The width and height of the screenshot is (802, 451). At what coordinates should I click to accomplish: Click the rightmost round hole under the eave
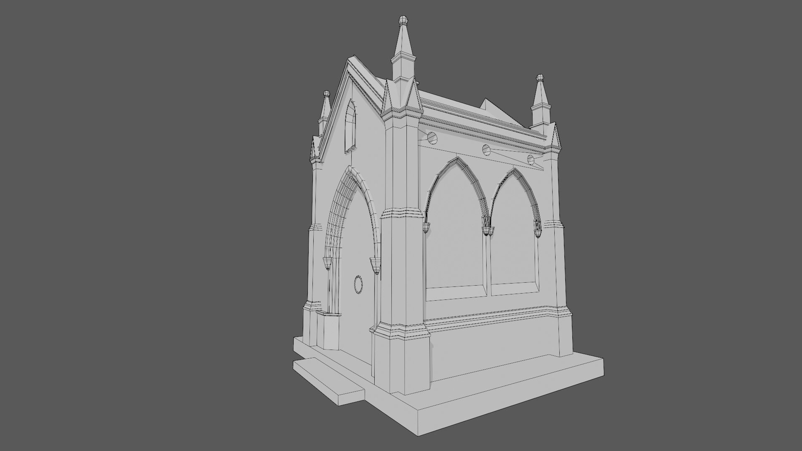point(531,160)
